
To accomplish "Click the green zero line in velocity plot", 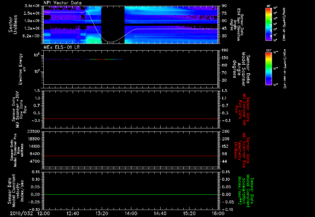I will 131,194.
